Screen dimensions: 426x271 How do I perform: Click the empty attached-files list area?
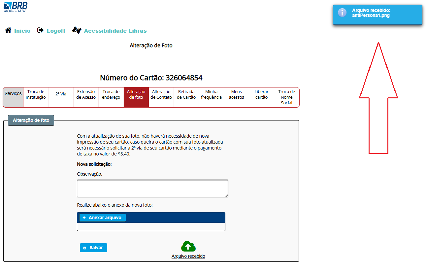[151, 227]
